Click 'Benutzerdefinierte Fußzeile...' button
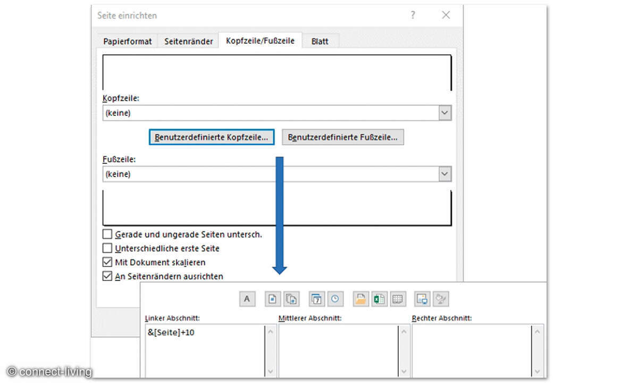Screen dimensions: 638x383 pyautogui.click(x=343, y=137)
